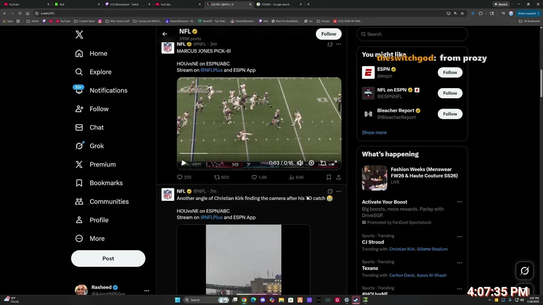Image resolution: width=543 pixels, height=305 pixels.
Task: Click the Carlton Davis trending link
Action: [x=402, y=275]
